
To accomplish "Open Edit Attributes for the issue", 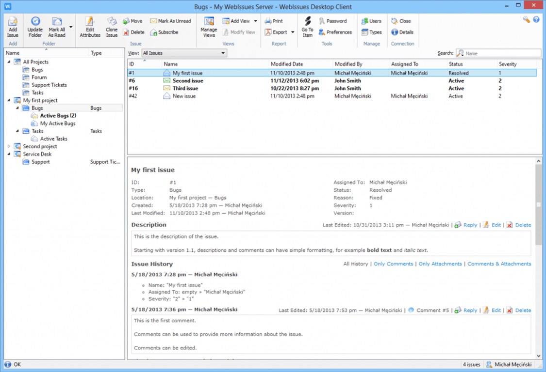I will coord(89,27).
